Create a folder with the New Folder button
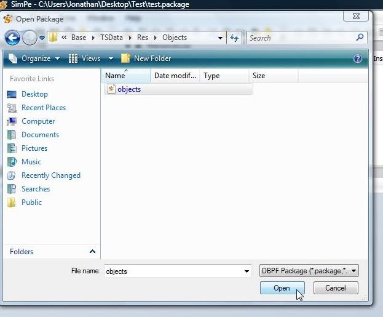 (146, 58)
